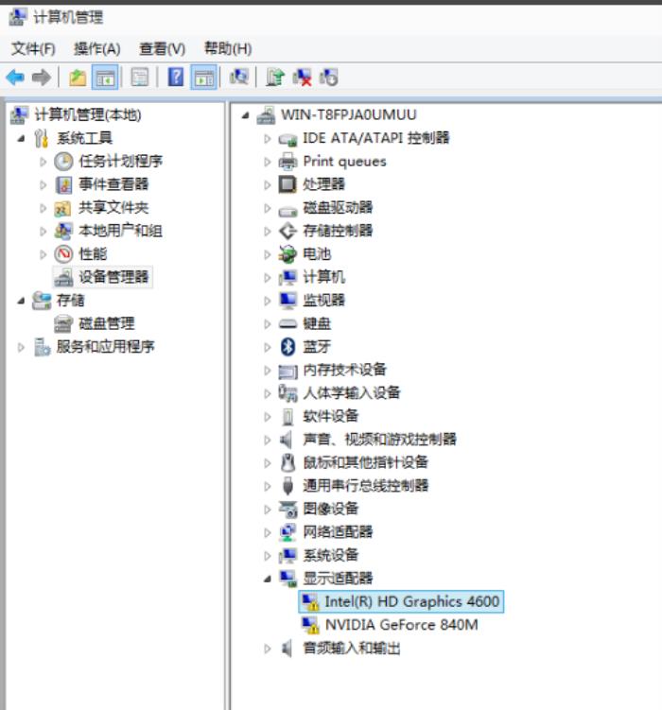Click the Properties toolbar icon

[140, 78]
